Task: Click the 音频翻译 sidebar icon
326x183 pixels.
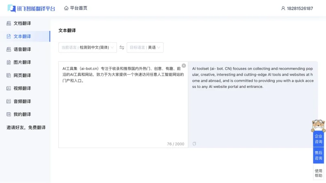Action: click(9, 101)
